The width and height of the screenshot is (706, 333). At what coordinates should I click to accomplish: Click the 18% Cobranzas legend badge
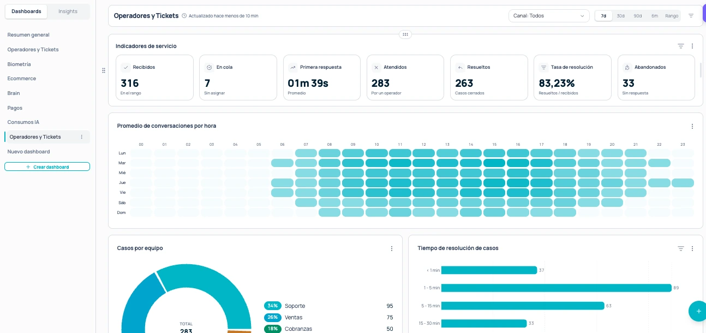273,329
